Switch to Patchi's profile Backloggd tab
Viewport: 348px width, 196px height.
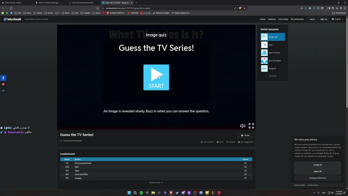[50, 3]
